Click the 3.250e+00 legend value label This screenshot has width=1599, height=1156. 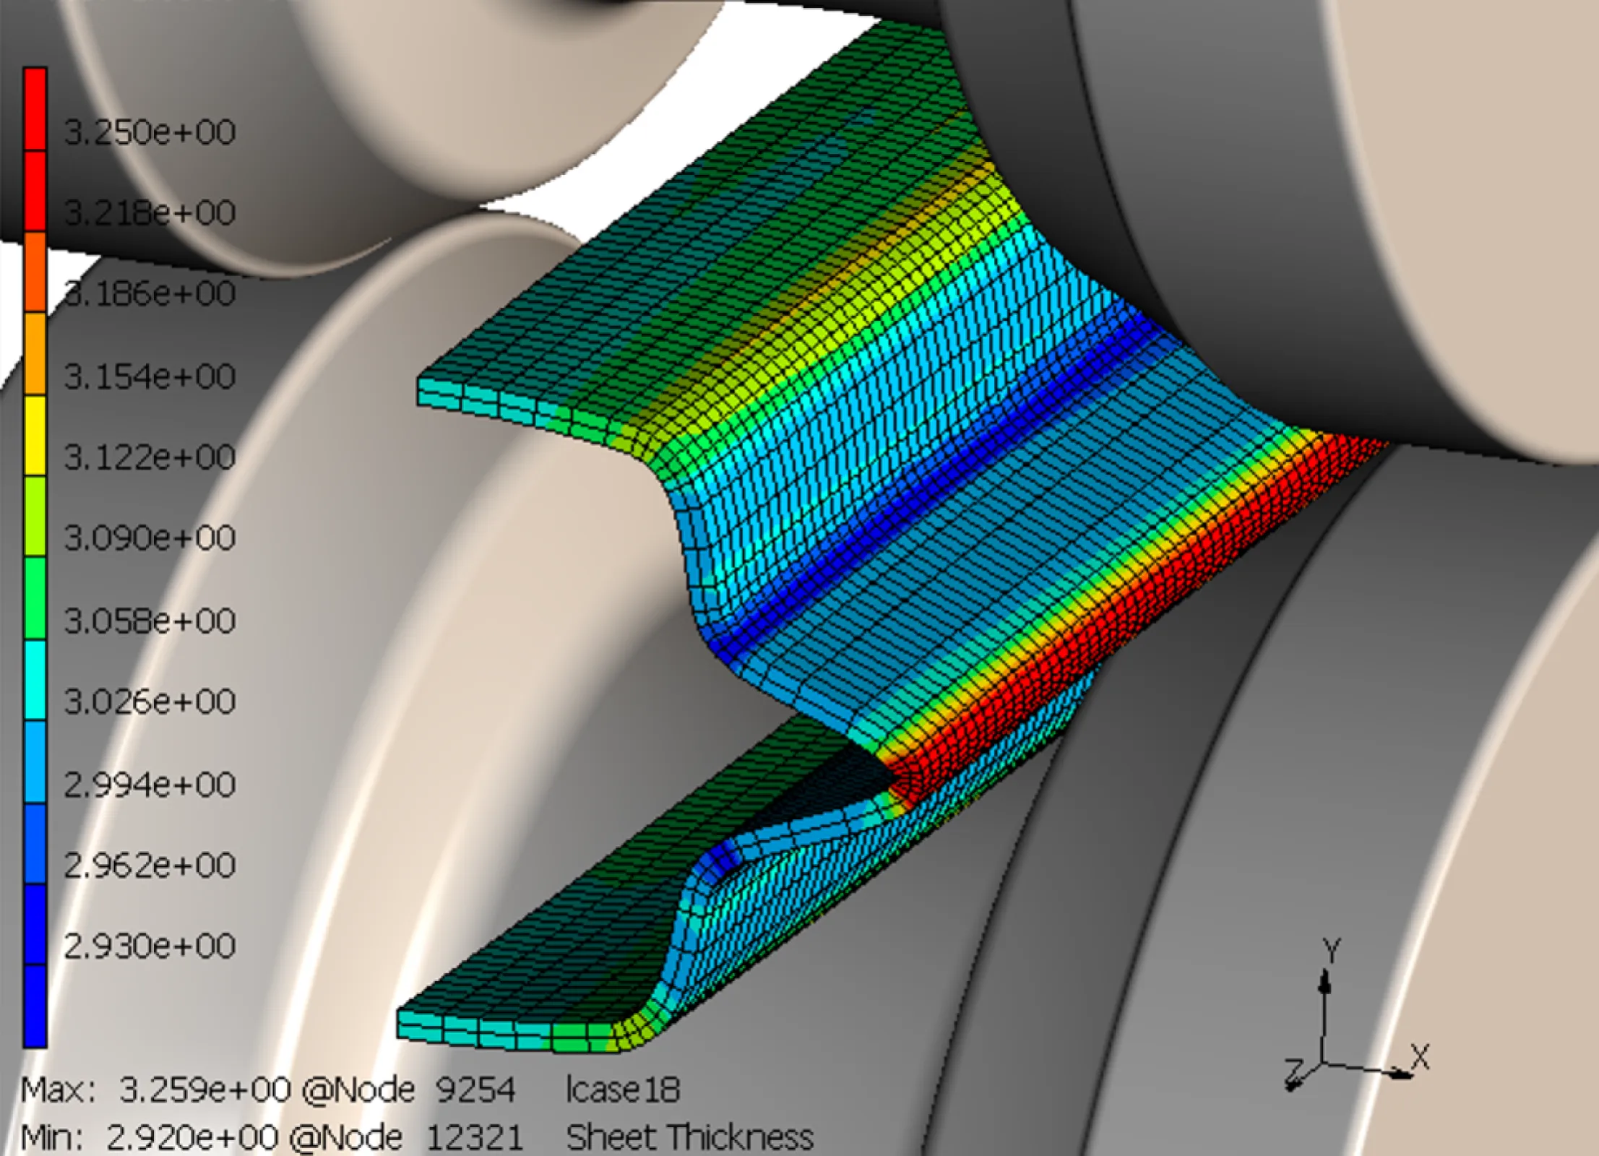pos(150,132)
